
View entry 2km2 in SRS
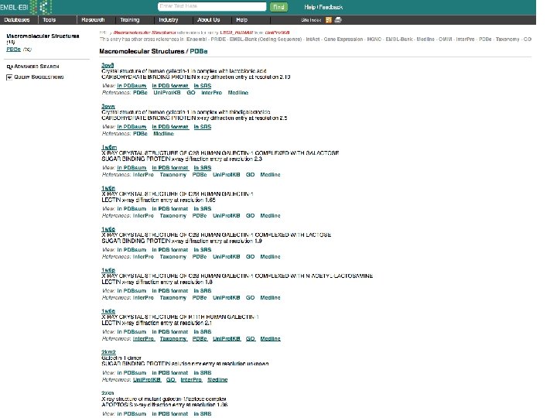[x=203, y=372]
